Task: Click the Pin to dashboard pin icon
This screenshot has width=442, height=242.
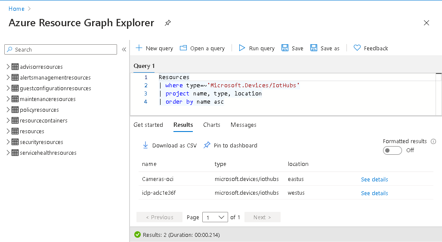Action: click(207, 145)
